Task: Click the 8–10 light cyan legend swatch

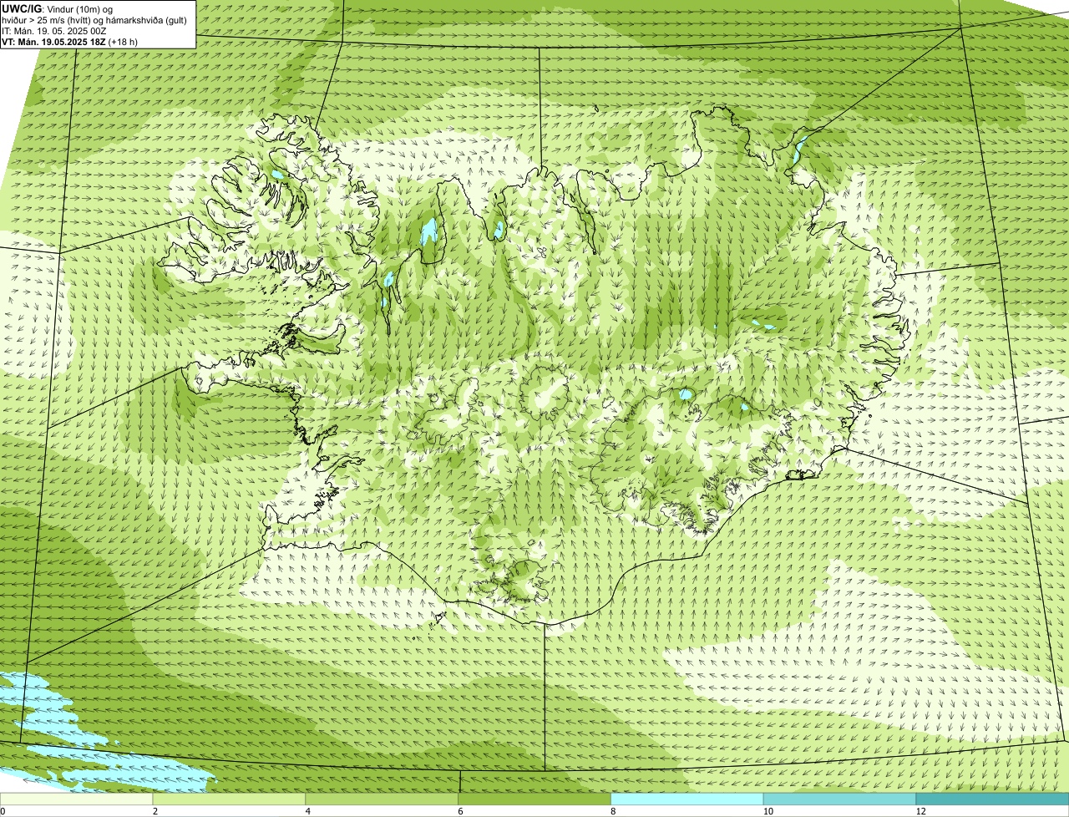Action: coord(687,799)
